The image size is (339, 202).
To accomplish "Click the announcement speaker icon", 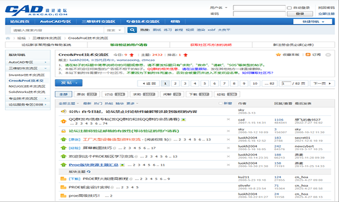I will coord(63,112).
